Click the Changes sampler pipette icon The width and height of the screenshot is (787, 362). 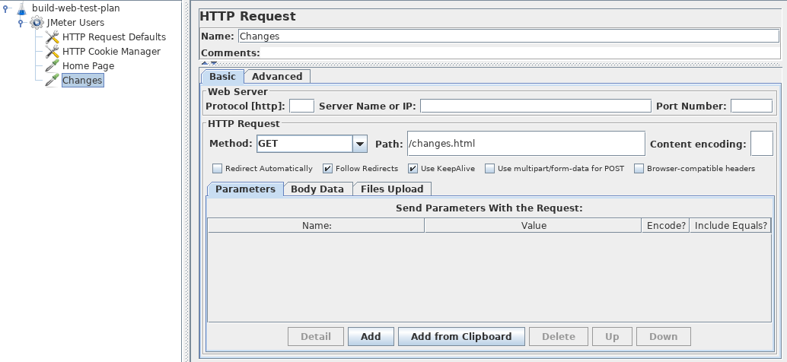(52, 81)
